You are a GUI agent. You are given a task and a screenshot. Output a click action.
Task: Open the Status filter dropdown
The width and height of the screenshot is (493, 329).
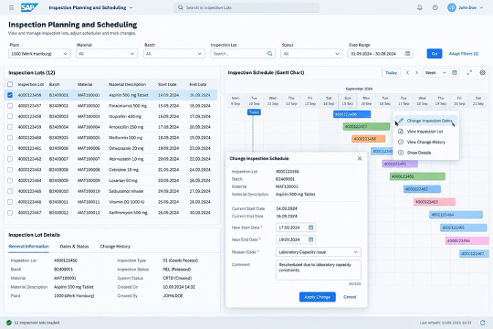pyautogui.click(x=311, y=54)
